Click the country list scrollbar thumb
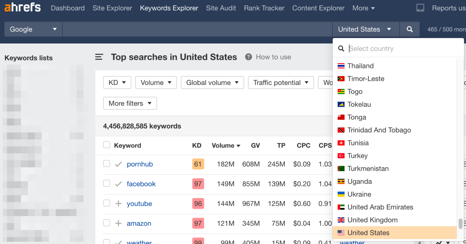Viewport: 466px width, 244px height. (x=460, y=224)
